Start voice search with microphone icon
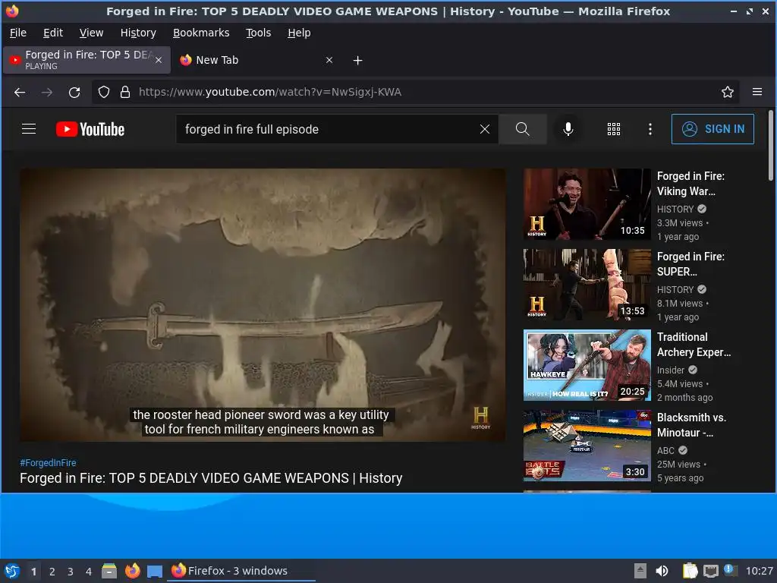 point(568,129)
